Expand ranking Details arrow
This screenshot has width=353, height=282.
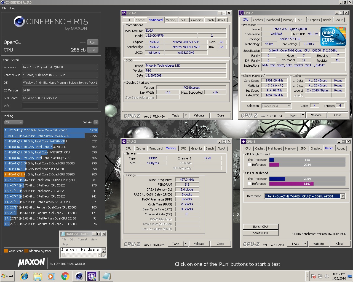point(96,122)
